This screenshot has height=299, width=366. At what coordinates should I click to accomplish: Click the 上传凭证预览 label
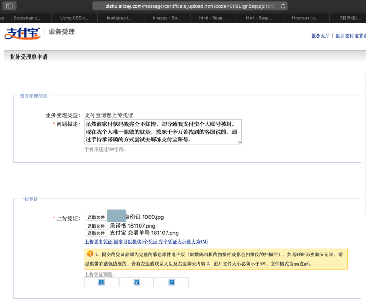click(x=99, y=274)
